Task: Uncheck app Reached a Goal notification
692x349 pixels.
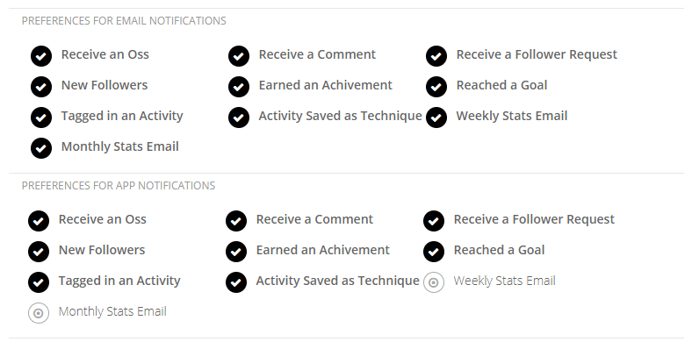Action: click(x=434, y=252)
